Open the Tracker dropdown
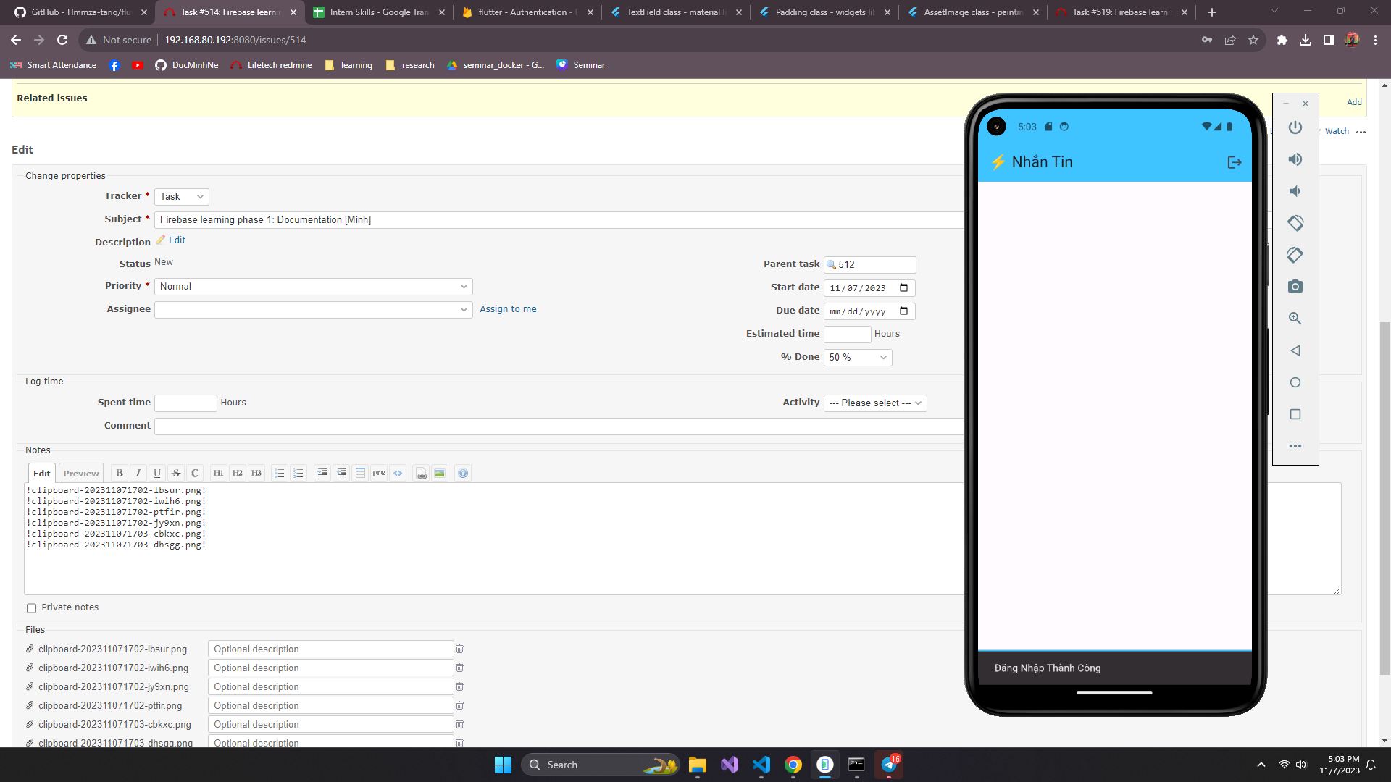This screenshot has width=1391, height=782. tap(181, 196)
